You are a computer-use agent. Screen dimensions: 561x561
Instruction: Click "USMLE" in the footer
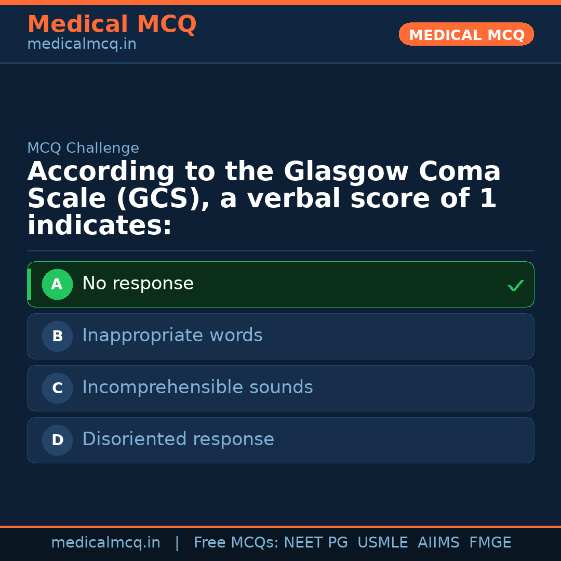pos(382,543)
